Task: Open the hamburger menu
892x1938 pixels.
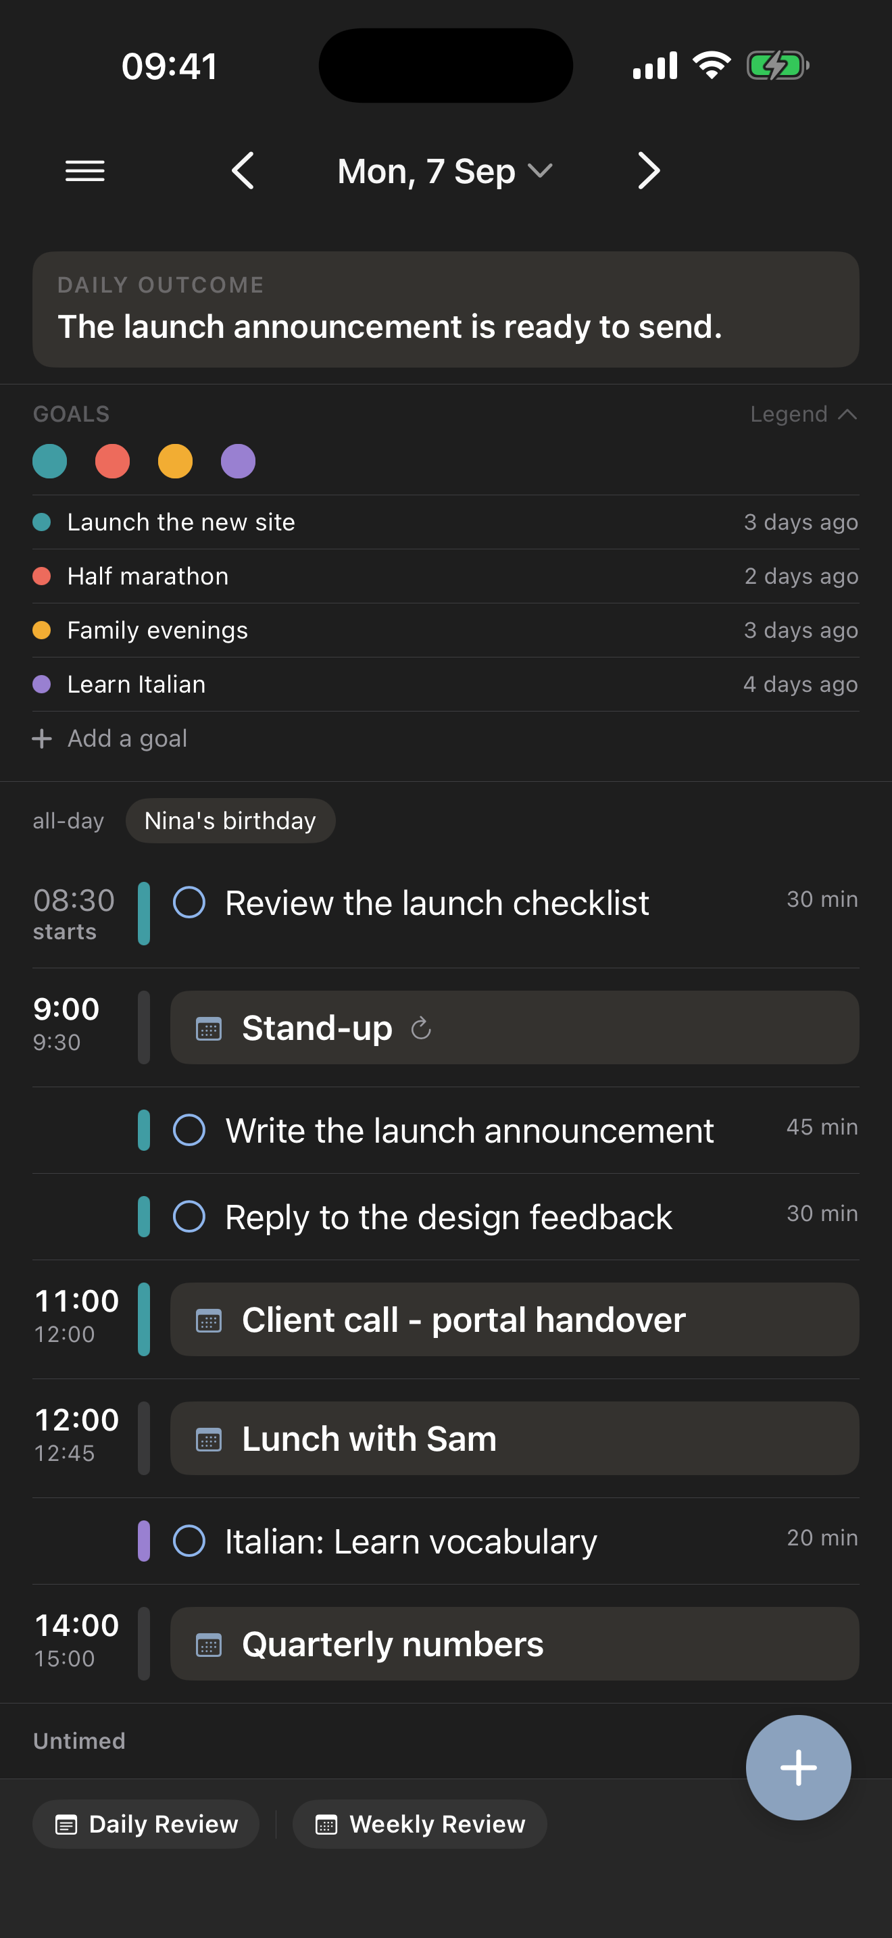Action: tap(85, 172)
